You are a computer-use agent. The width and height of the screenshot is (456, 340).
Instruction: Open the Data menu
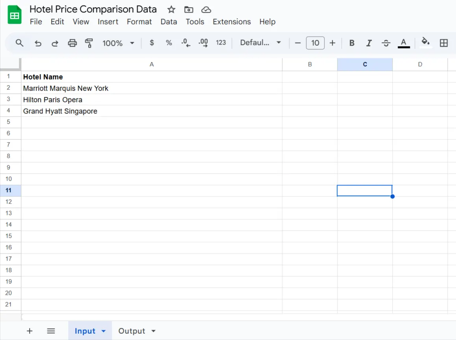[x=169, y=22]
